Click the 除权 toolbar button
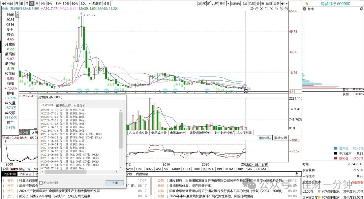This screenshot has height=199, width=364. tap(252, 4)
